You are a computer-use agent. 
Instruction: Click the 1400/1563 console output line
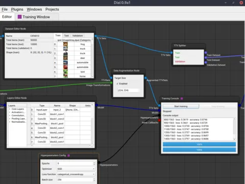click(186, 139)
